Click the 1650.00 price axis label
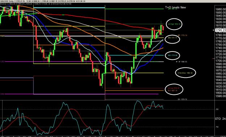The height and width of the screenshot is (137, 226). (x=221, y=77)
